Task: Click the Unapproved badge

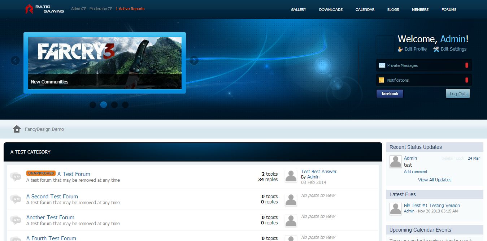Action: [41, 173]
